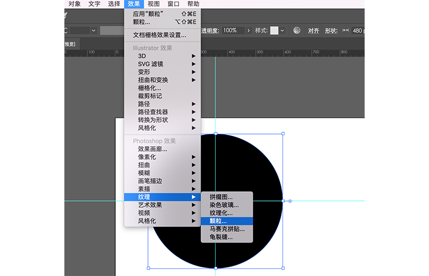Select 栅格化... effect
The width and height of the screenshot is (429, 276).
tap(162, 88)
